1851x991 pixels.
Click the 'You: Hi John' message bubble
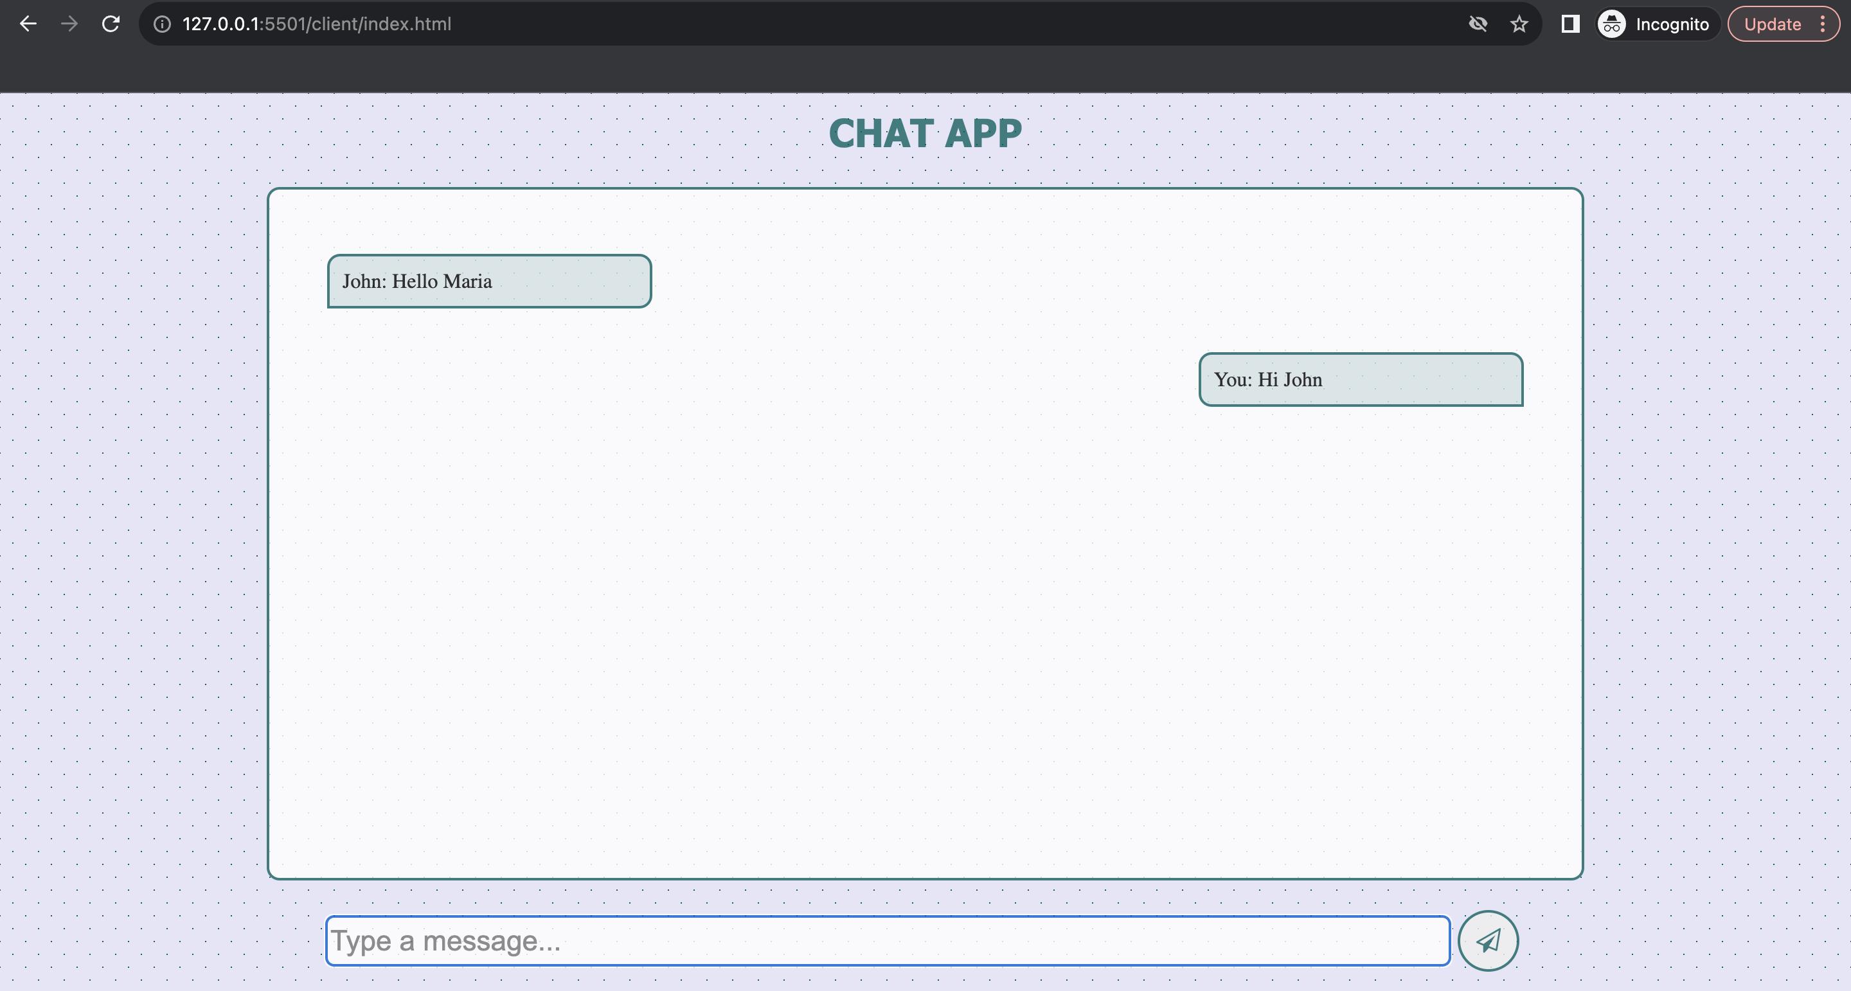point(1361,379)
